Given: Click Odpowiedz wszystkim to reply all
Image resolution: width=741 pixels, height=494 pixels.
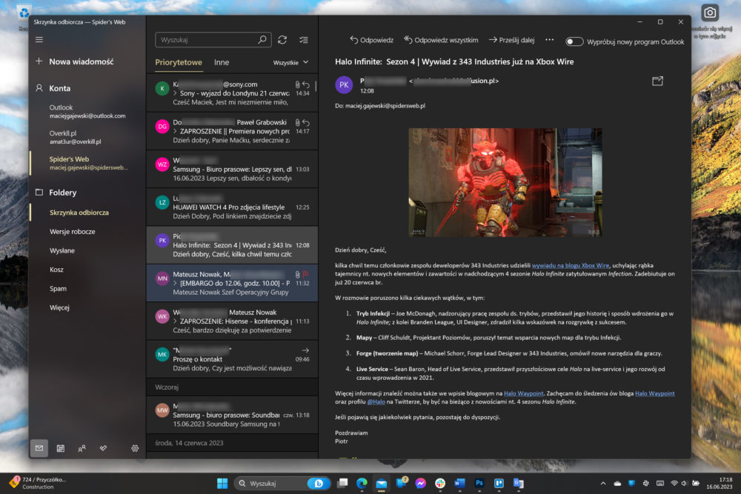Looking at the screenshot, I should point(441,40).
